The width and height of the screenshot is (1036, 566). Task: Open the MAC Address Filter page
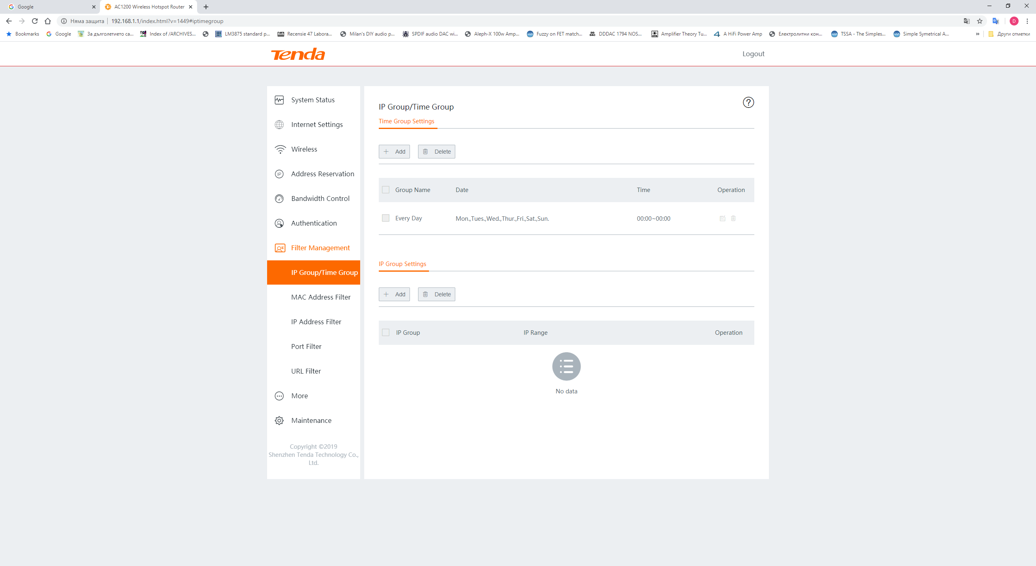(x=314, y=297)
